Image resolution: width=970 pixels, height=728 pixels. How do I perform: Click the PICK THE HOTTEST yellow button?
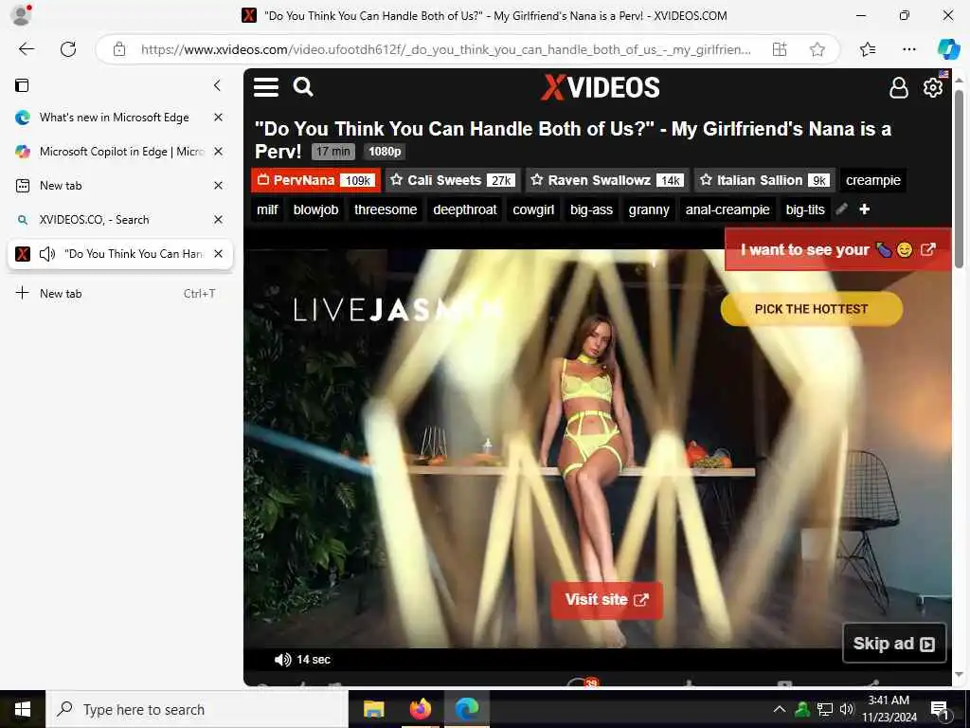tap(811, 309)
